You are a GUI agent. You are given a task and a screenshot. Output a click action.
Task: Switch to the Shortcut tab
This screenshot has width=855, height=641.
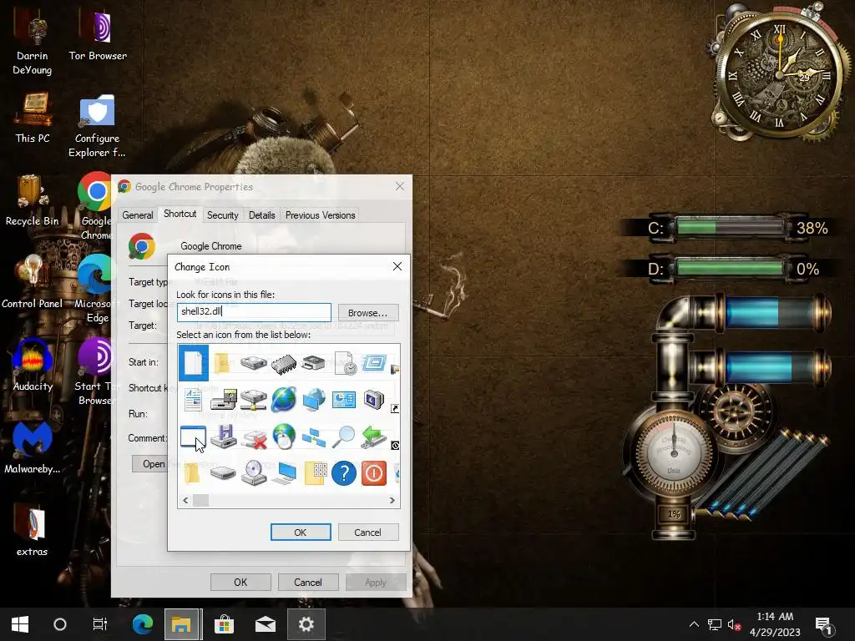(x=180, y=214)
